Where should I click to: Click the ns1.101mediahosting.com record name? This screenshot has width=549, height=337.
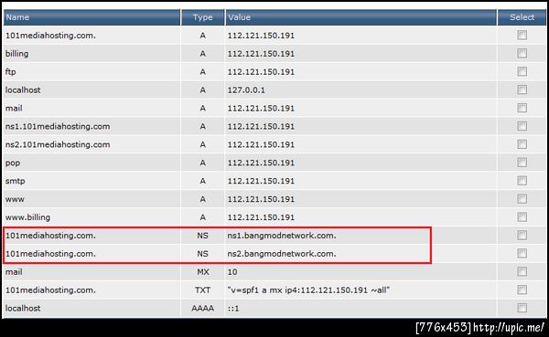point(58,127)
